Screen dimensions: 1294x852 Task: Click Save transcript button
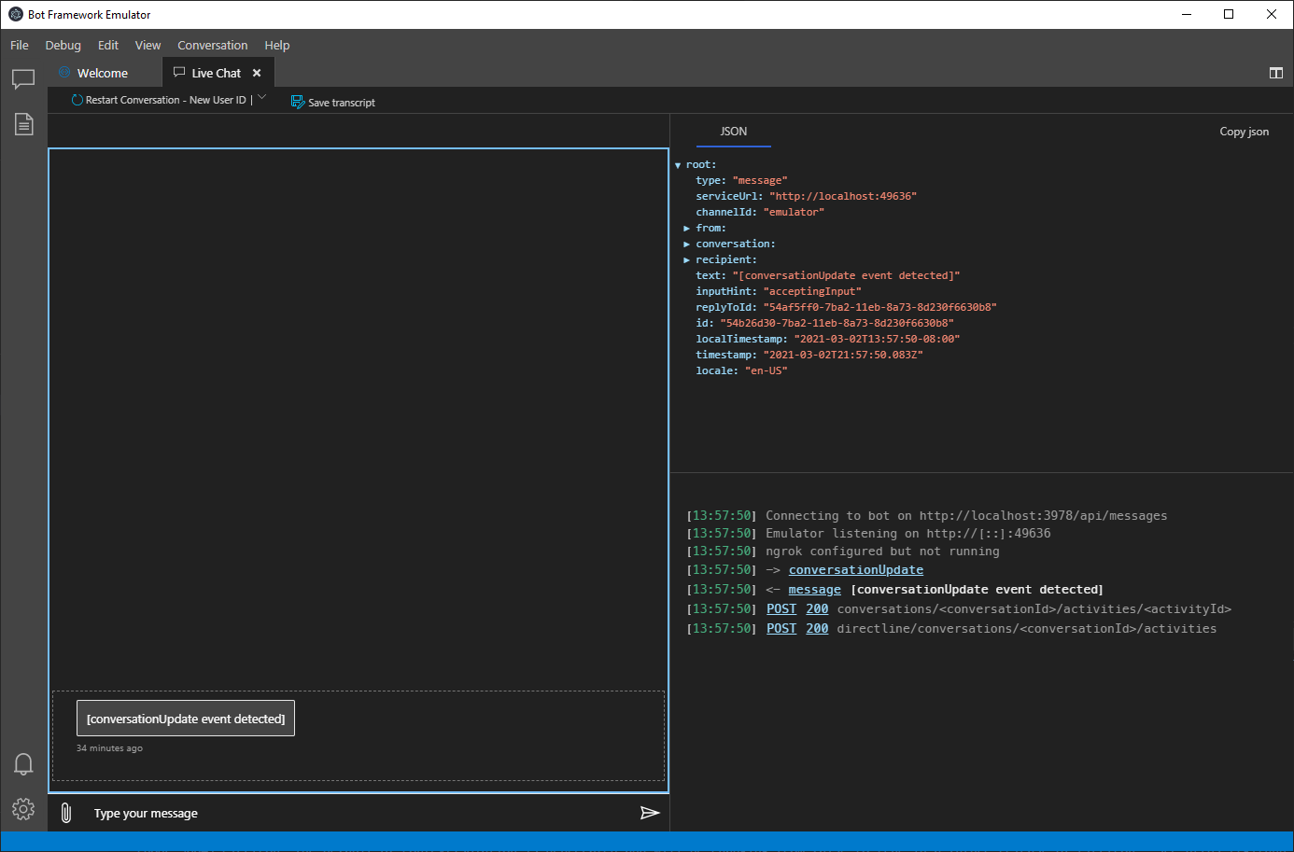(333, 103)
